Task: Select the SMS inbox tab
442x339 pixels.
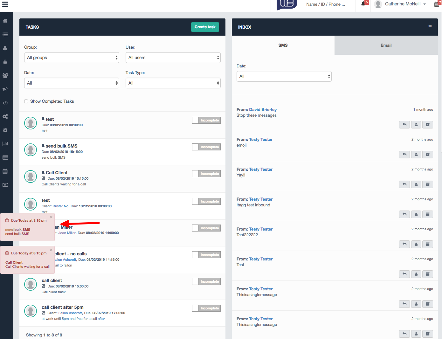Action: pos(283,45)
